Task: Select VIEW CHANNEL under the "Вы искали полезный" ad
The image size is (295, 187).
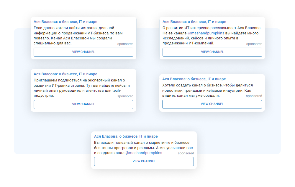Action: point(144,161)
